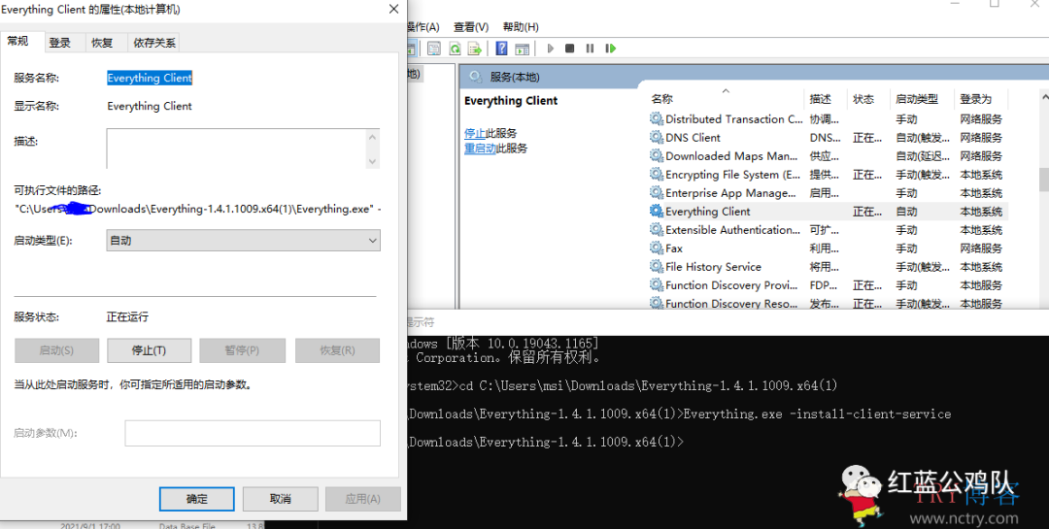Switch to the 恢复 tab
Viewport: 1049px width, 529px height.
tap(102, 43)
